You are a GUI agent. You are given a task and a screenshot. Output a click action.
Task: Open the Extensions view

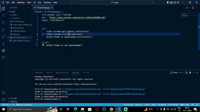tap(3, 37)
